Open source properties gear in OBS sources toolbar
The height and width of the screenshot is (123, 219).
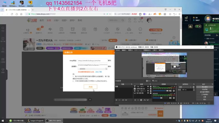[141, 100]
